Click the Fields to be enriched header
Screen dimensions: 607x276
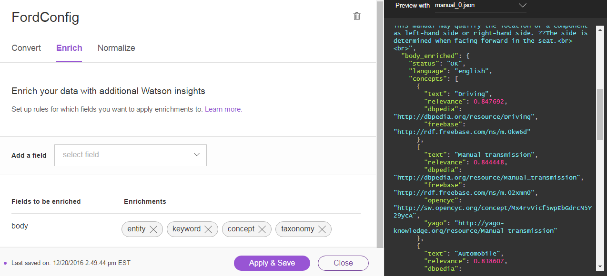[46, 201]
